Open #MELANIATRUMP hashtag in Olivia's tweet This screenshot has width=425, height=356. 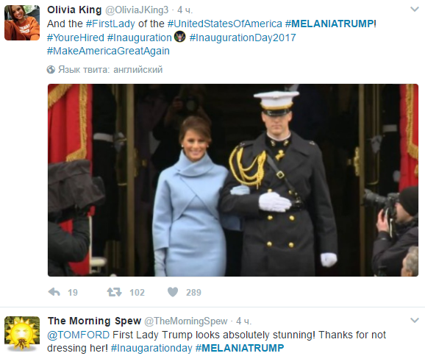point(329,24)
